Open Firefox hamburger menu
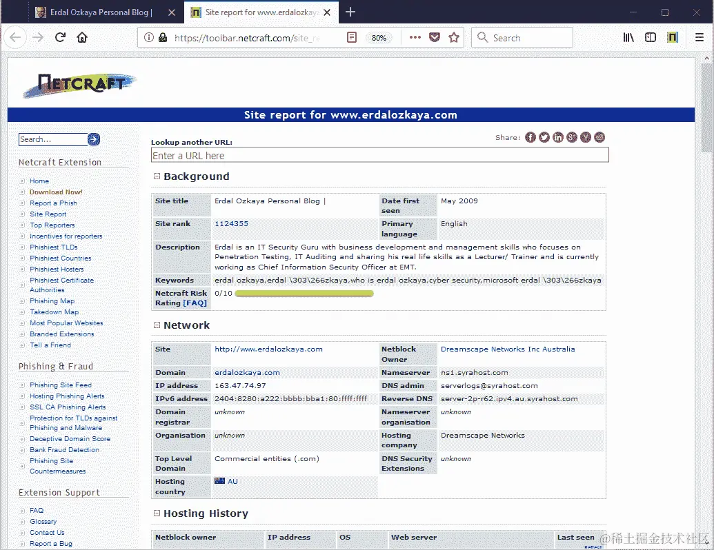The image size is (714, 550). click(x=700, y=37)
